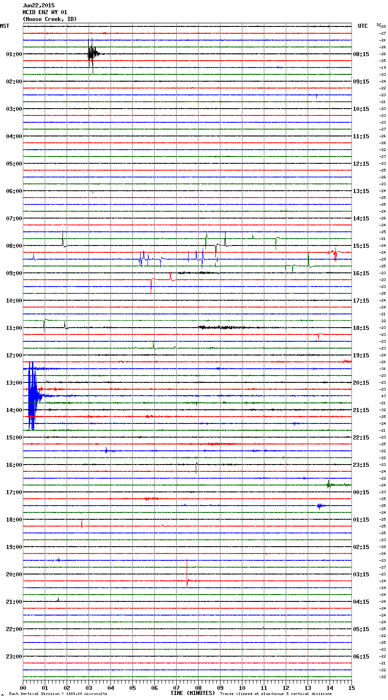388x700 pixels.
Task: Click the DC offset value 47
Action: click(x=383, y=396)
